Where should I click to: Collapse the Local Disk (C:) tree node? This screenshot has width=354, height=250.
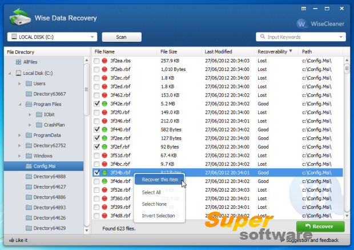pos(10,73)
